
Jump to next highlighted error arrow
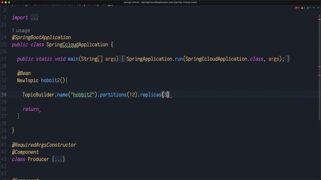pyautogui.click(x=318, y=8)
